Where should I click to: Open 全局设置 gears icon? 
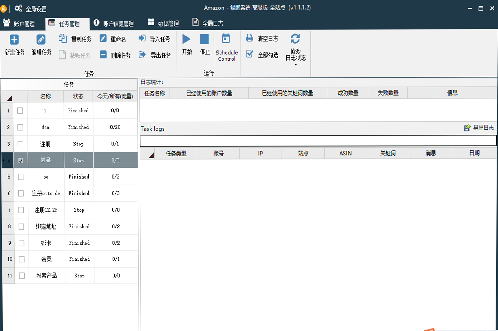point(18,8)
